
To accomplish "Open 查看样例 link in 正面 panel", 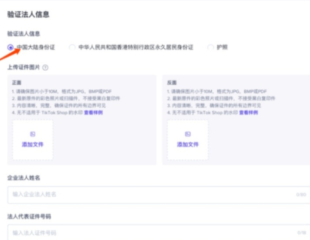I will (x=93, y=113).
